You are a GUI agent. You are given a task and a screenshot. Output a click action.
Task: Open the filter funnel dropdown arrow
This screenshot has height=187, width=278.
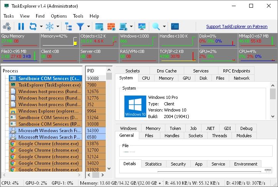[x=88, y=26]
